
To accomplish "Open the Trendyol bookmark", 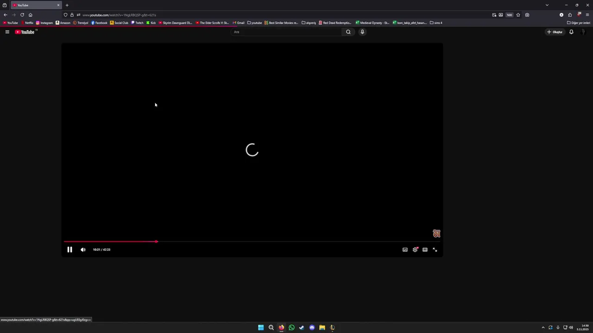I will [x=81, y=23].
